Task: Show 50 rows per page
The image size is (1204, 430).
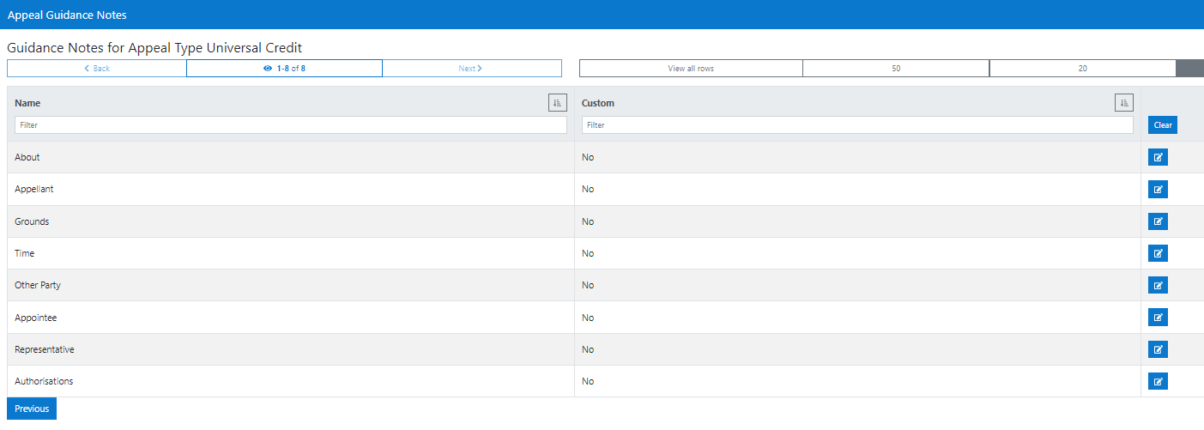Action: click(896, 69)
